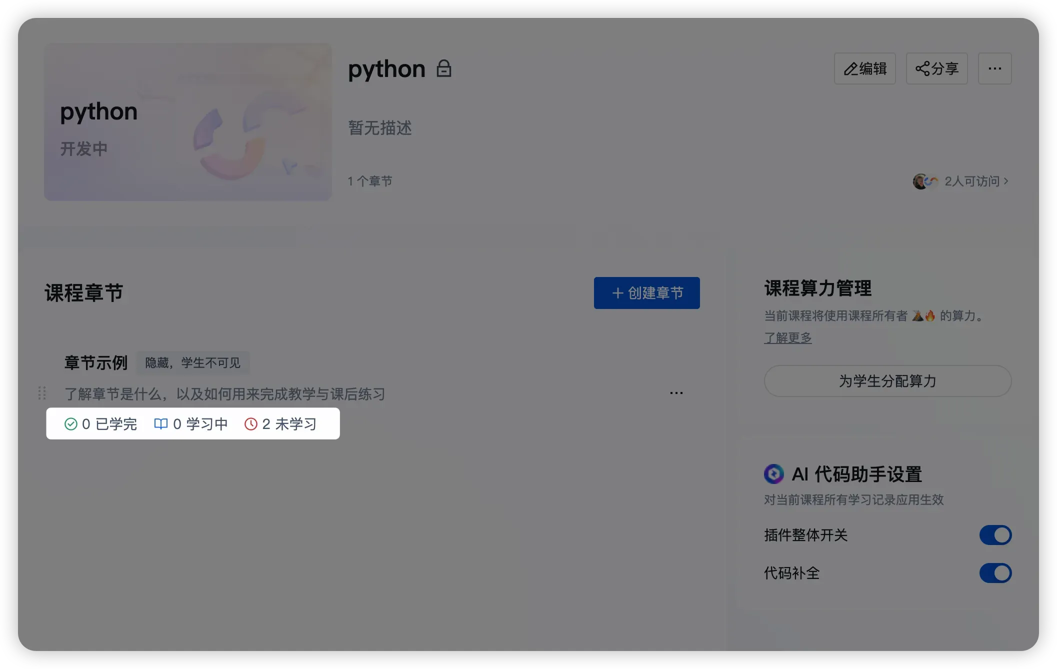1057x669 pixels.
Task: Click allocate compute to students button
Action: coord(887,381)
